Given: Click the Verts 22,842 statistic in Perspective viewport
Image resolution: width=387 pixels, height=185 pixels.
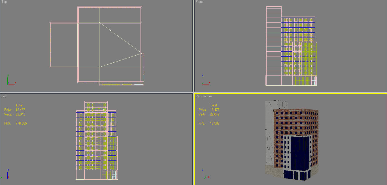Looking at the screenshot, I should pos(209,114).
